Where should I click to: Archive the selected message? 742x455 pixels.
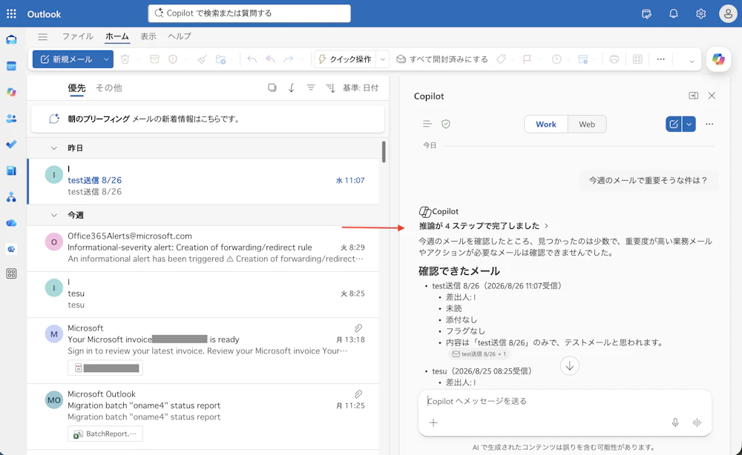(154, 59)
